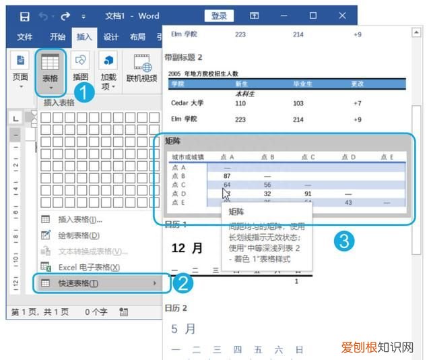
Task: Choose 绘制表格(D) menu item
Action: point(99,235)
